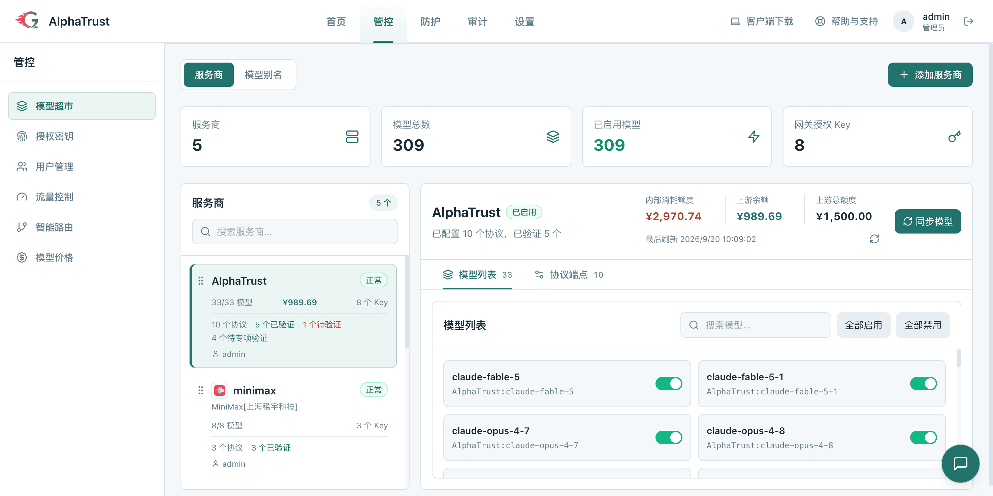The image size is (993, 496).
Task: Click the AlphaTrust flame logo
Action: tap(27, 21)
